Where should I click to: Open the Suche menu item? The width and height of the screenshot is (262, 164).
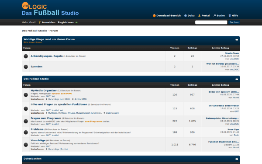pos(221,16)
